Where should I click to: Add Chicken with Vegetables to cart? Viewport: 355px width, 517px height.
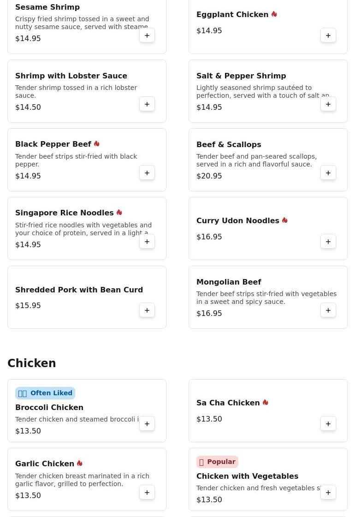(x=328, y=493)
